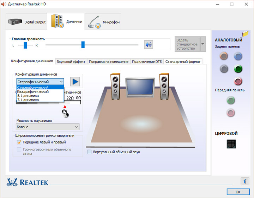Enable Виртуальный объемный звук checkbox
This screenshot has height=198, width=254.
coord(89,152)
